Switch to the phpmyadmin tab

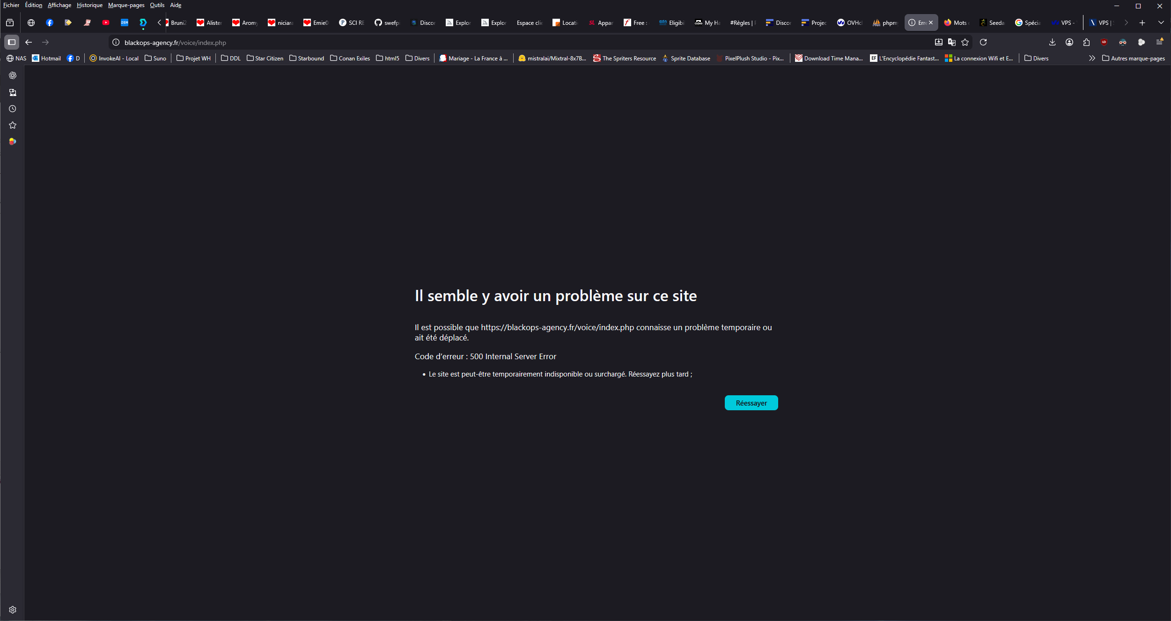(885, 22)
